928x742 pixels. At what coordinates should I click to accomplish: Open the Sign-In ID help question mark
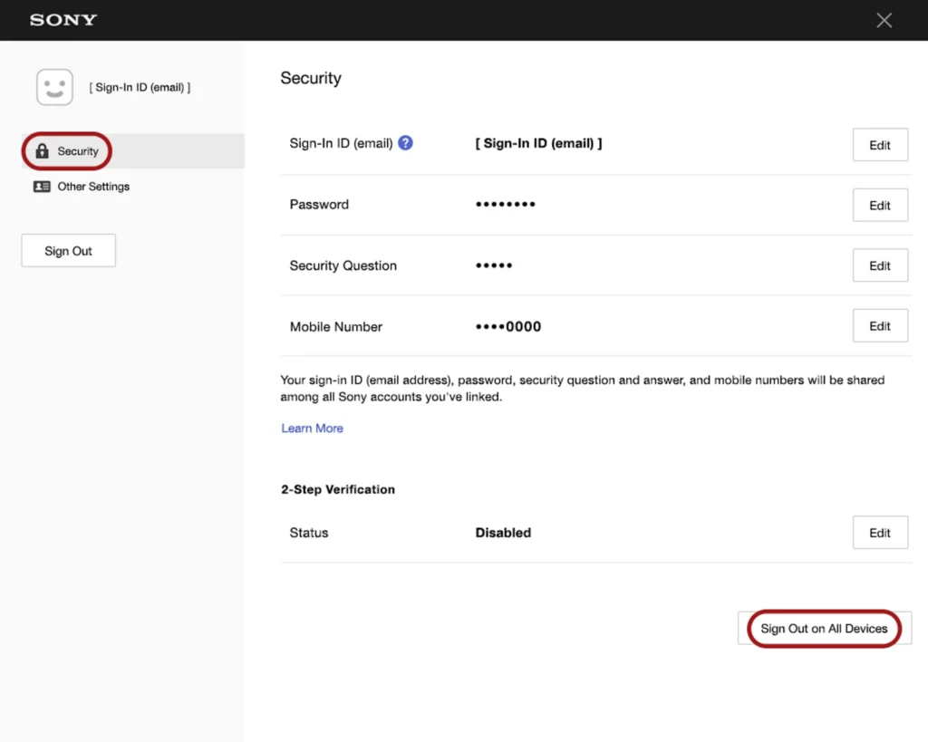tap(406, 143)
